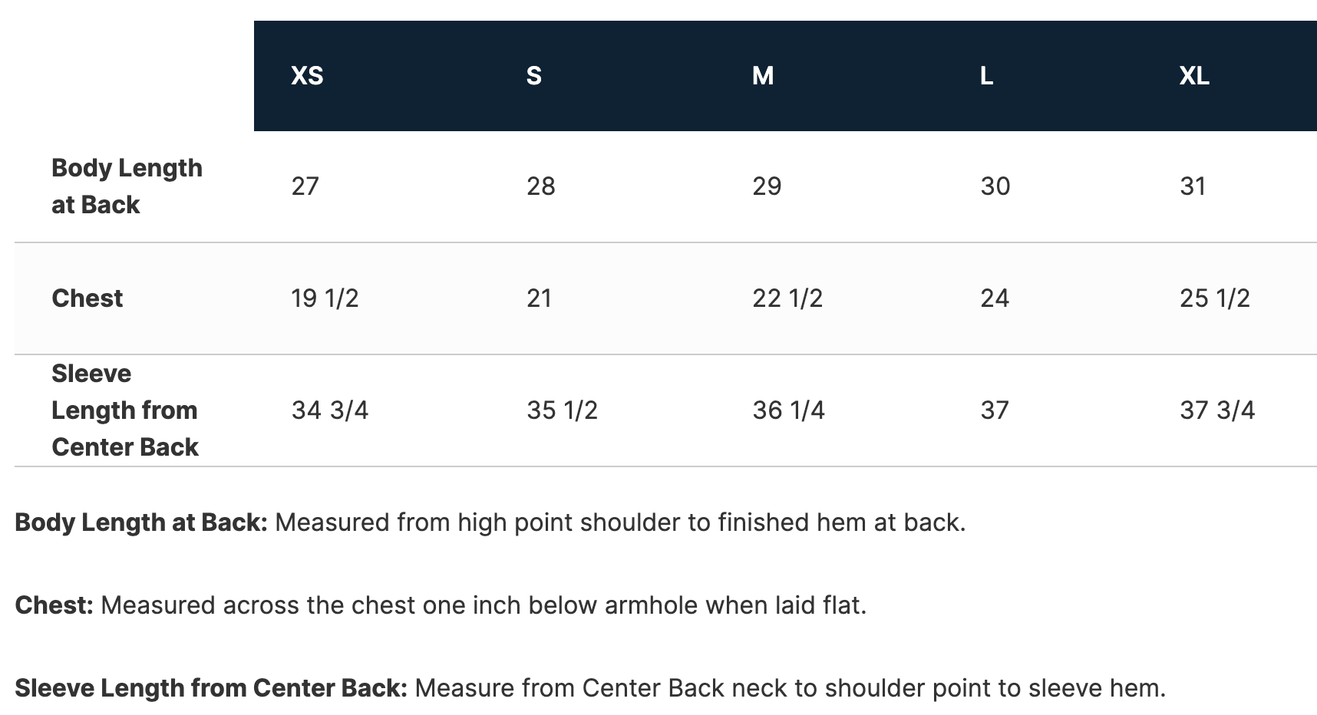Click the XS column header

coord(307,75)
